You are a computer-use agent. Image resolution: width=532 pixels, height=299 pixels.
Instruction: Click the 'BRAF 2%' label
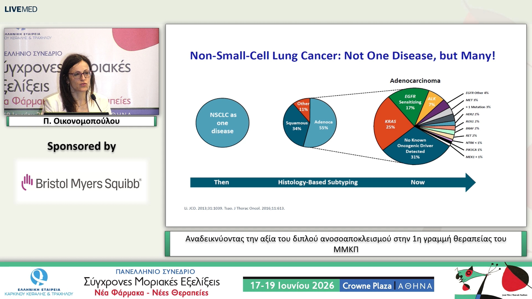[x=472, y=128]
